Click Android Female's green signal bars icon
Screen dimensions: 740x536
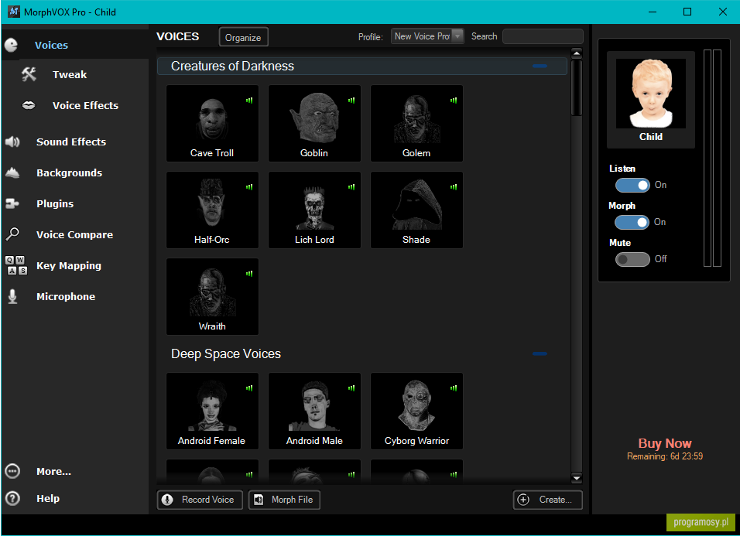[249, 388]
